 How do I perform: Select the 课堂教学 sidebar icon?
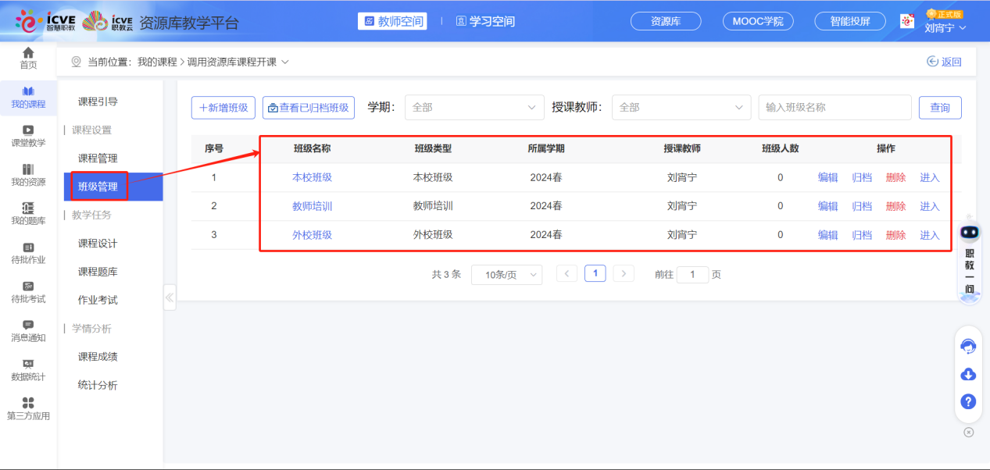(x=28, y=135)
